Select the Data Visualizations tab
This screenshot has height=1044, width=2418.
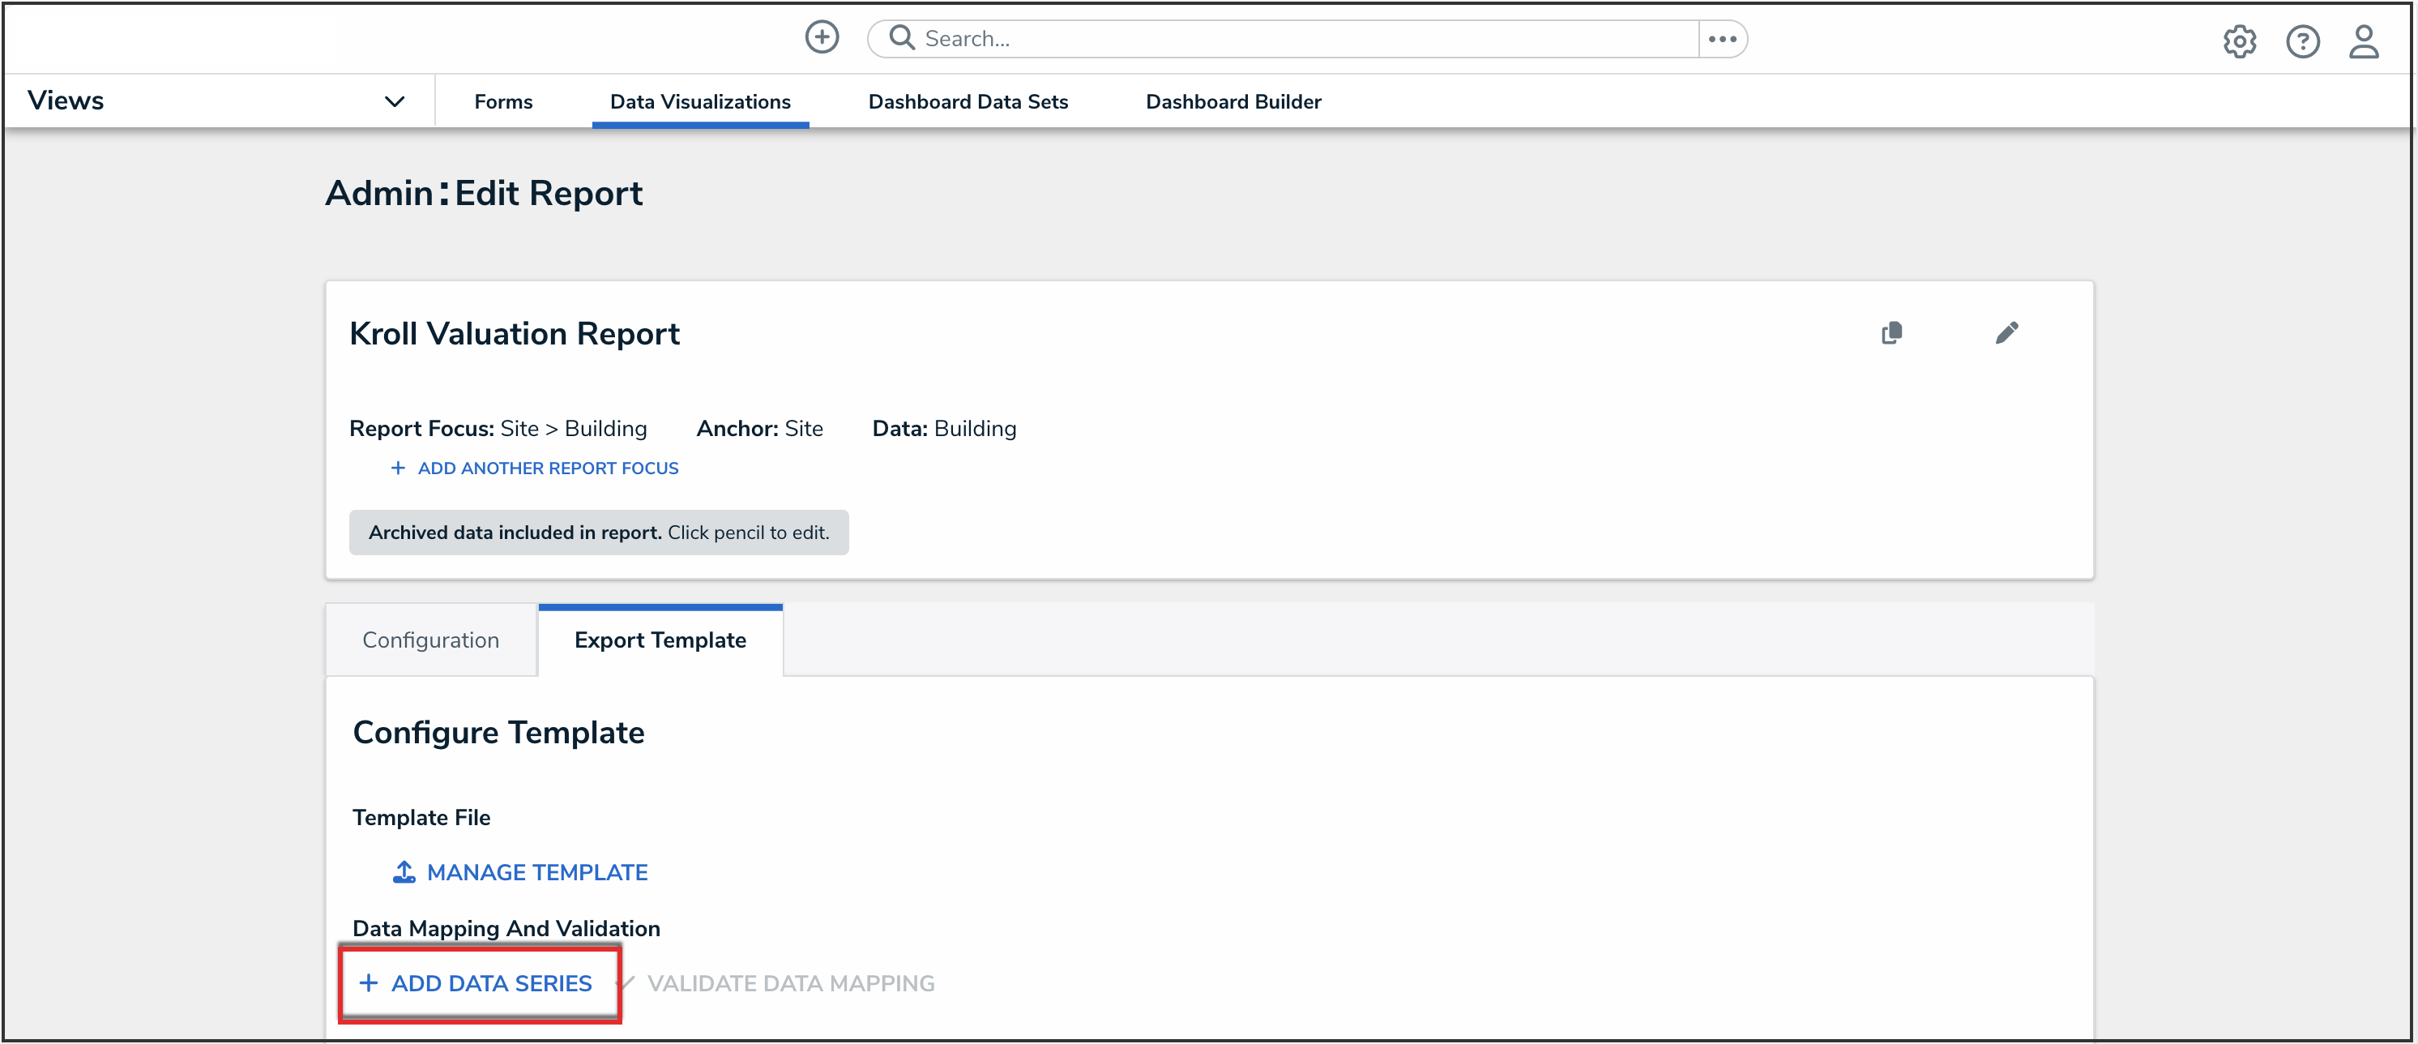[x=699, y=101]
